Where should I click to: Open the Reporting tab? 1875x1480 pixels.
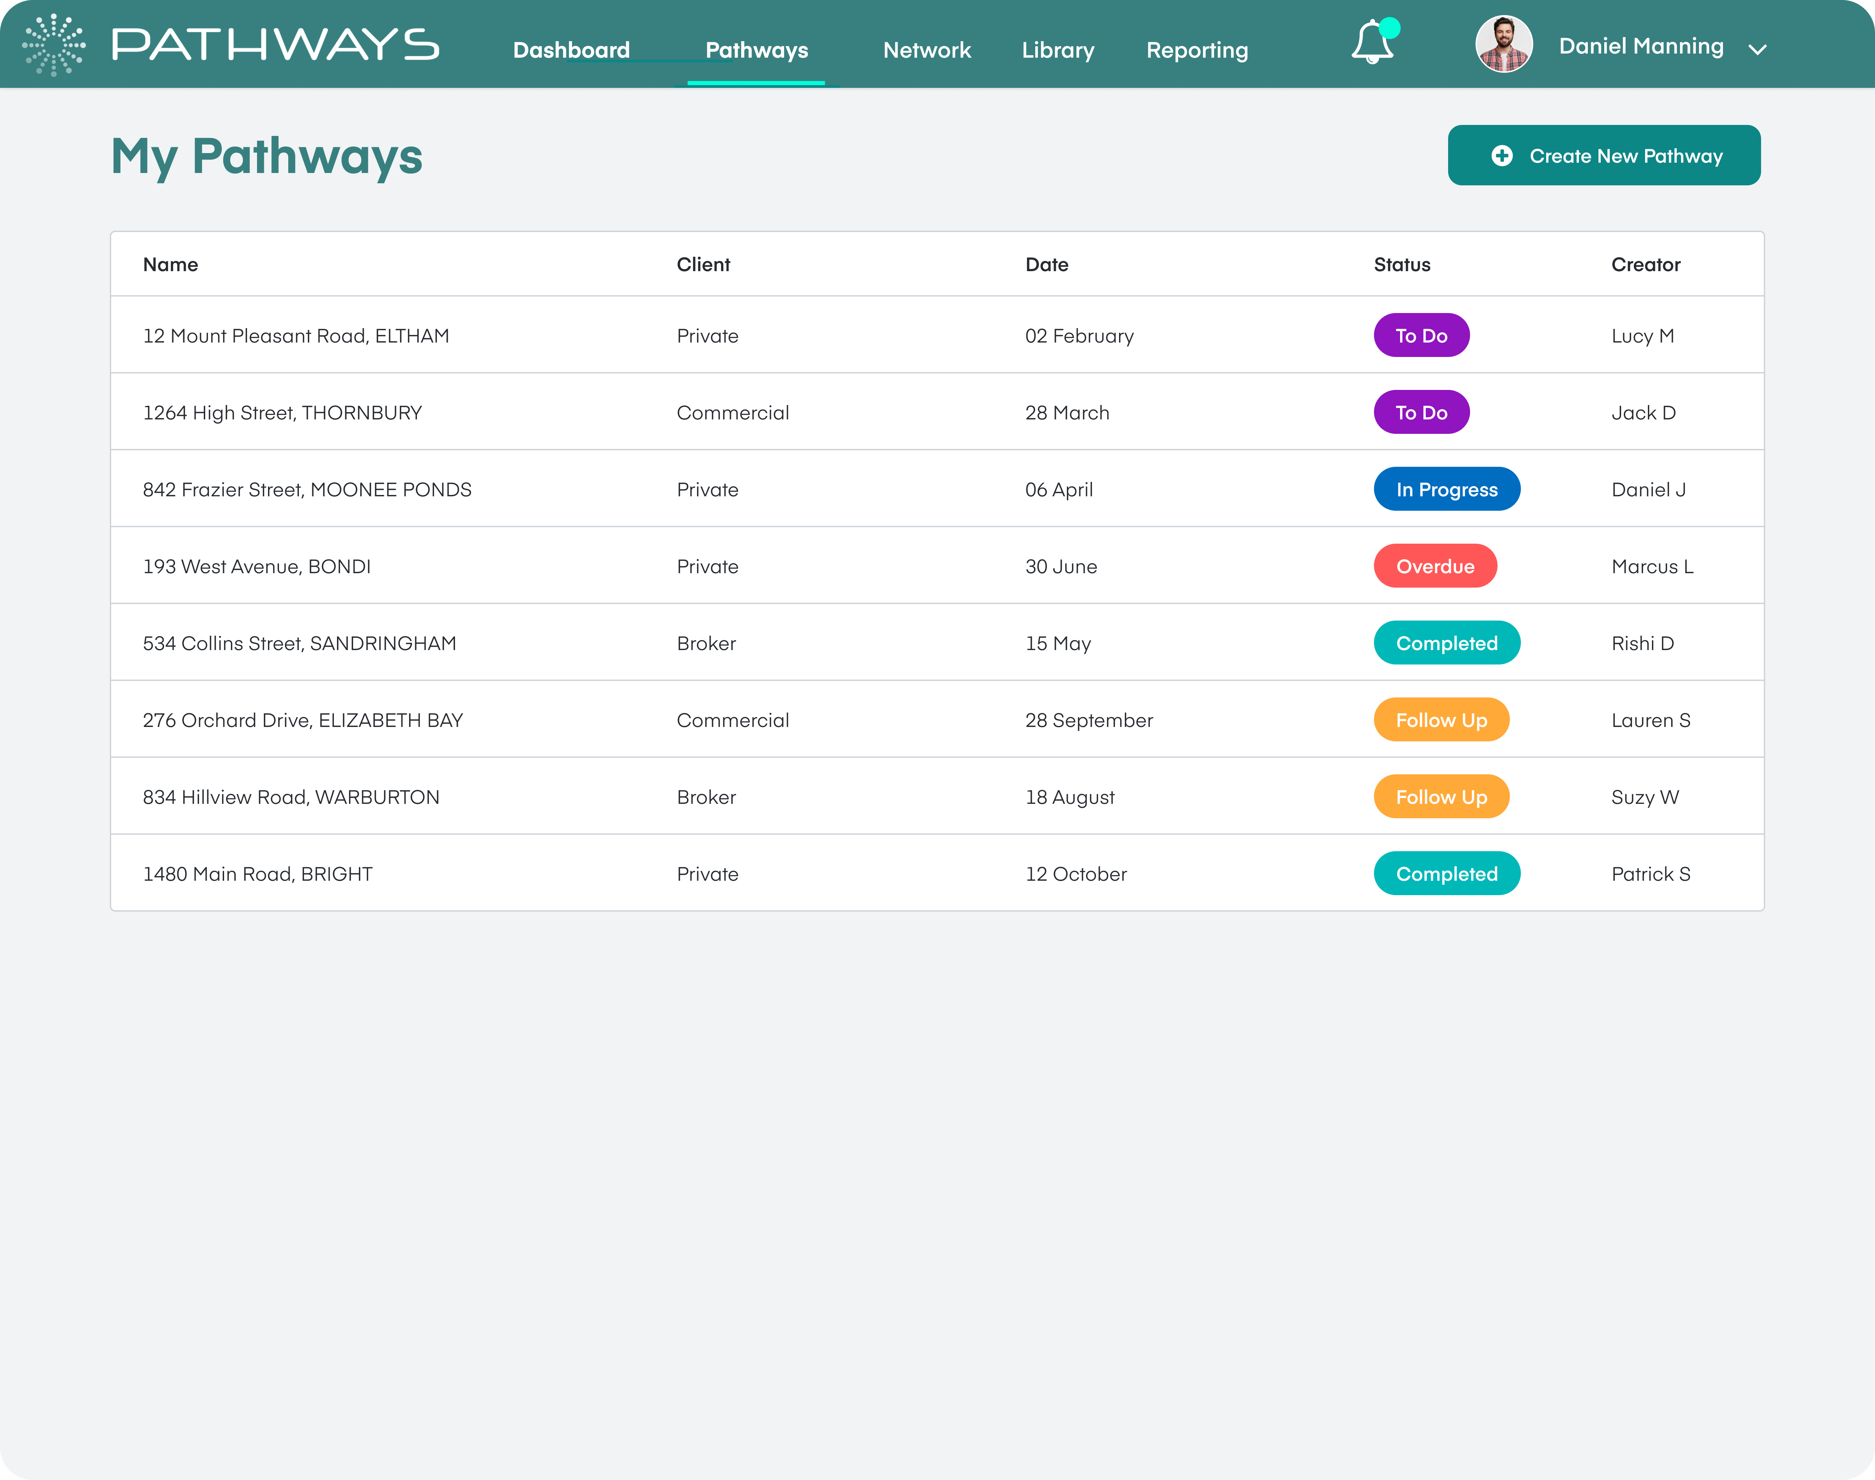[x=1197, y=50]
